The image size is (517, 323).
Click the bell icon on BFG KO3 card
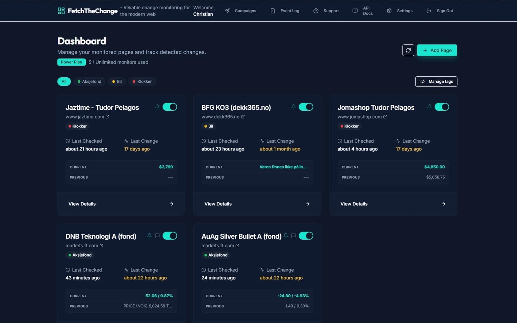[293, 107]
